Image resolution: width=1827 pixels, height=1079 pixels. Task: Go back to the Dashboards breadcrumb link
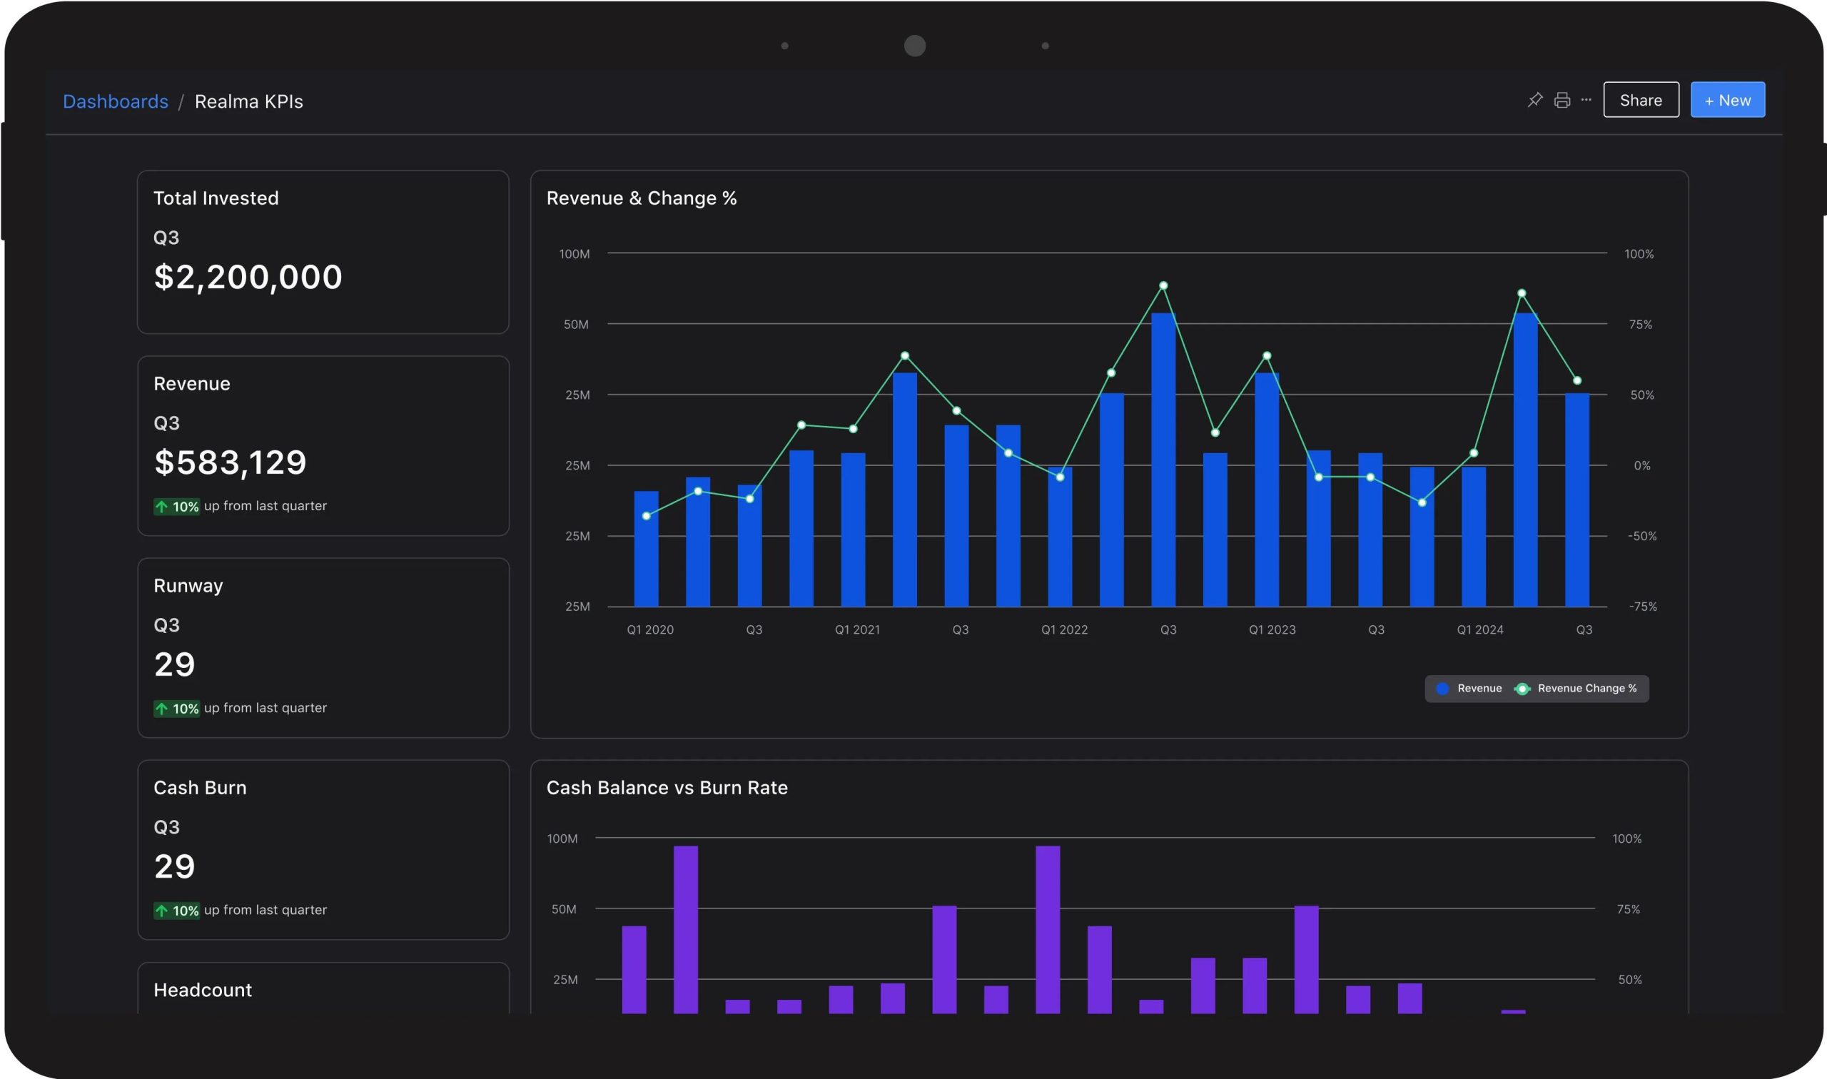click(116, 101)
